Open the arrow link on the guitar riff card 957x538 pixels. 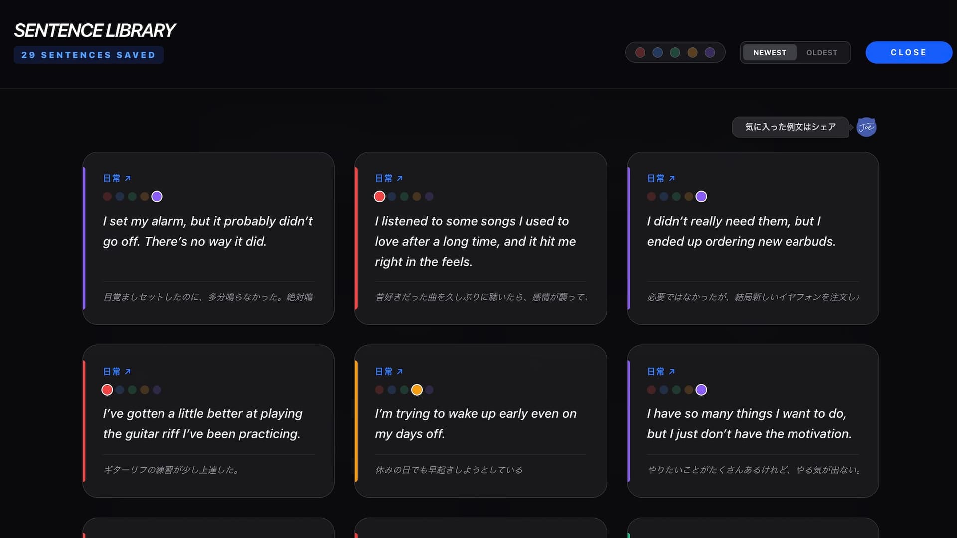[128, 371]
